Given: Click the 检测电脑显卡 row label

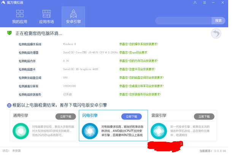Looking at the screenshot, I should [27, 69].
